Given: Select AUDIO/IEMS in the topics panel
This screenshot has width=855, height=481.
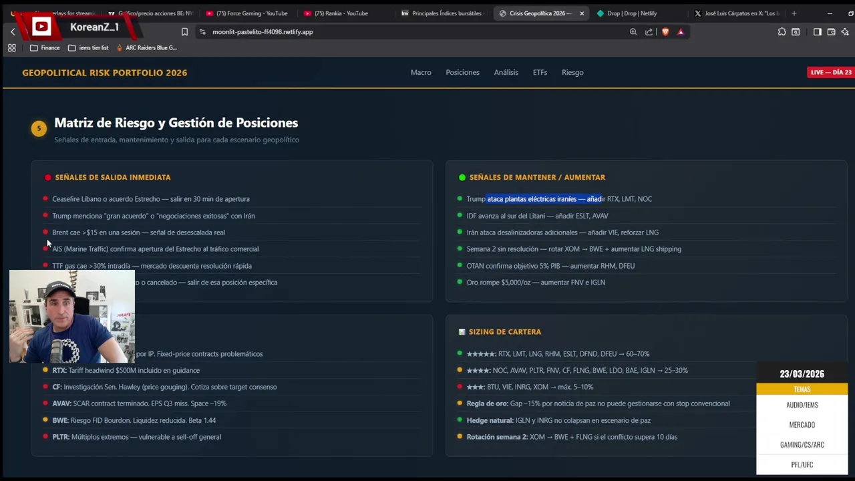Looking at the screenshot, I should click(802, 405).
